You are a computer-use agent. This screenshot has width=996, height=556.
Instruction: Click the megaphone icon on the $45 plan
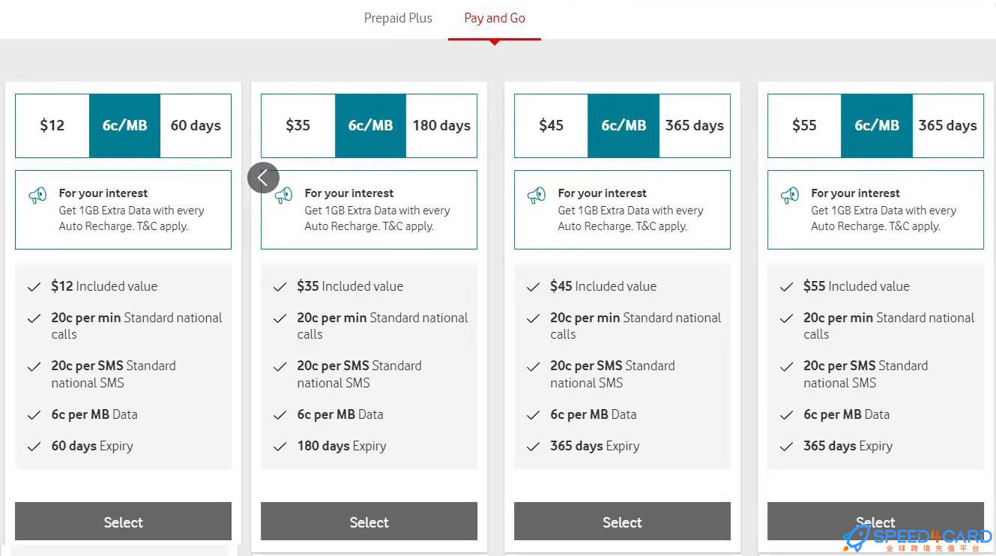pyautogui.click(x=535, y=194)
